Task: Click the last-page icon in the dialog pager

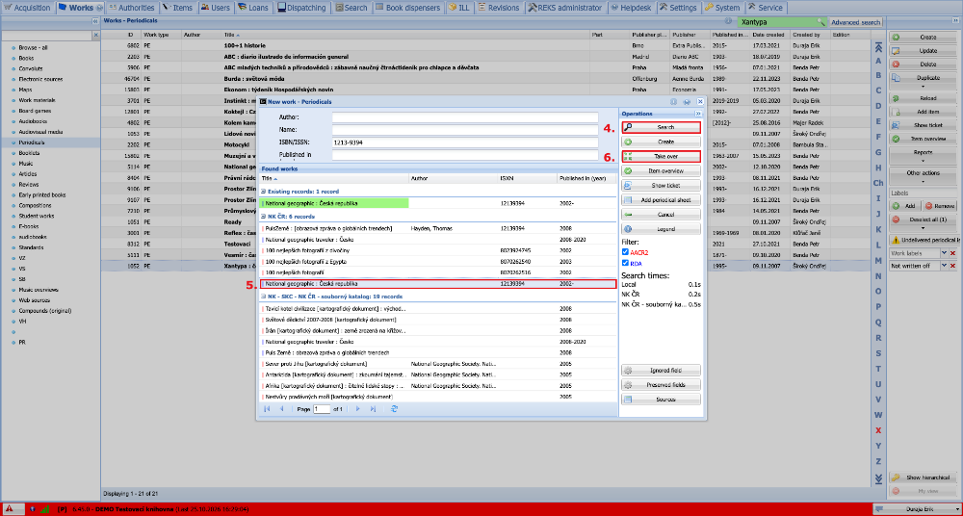Action: pyautogui.click(x=373, y=408)
